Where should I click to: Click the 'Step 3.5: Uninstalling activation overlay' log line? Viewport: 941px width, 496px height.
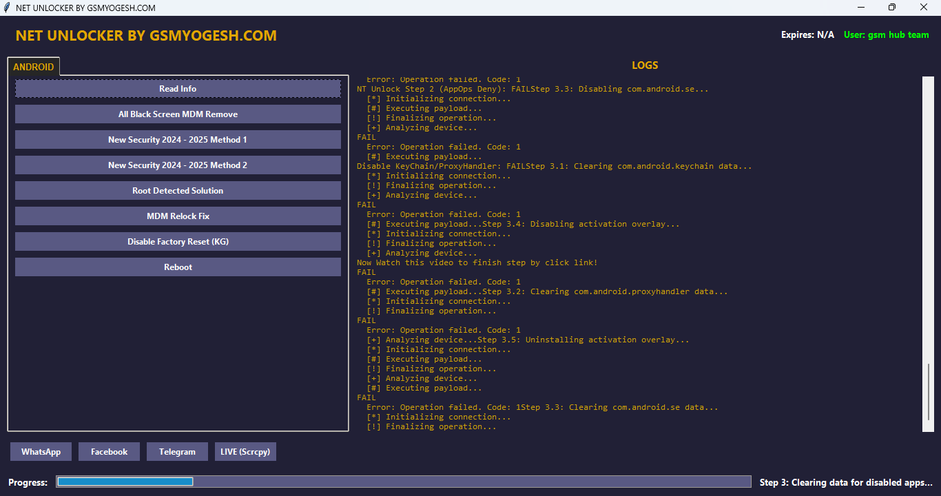click(x=528, y=340)
